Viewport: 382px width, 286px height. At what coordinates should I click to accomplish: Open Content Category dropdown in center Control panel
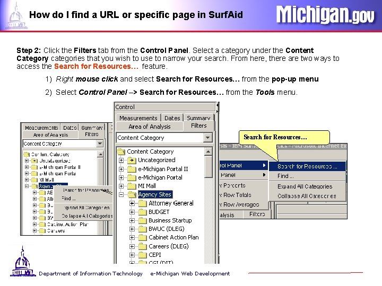(207, 138)
